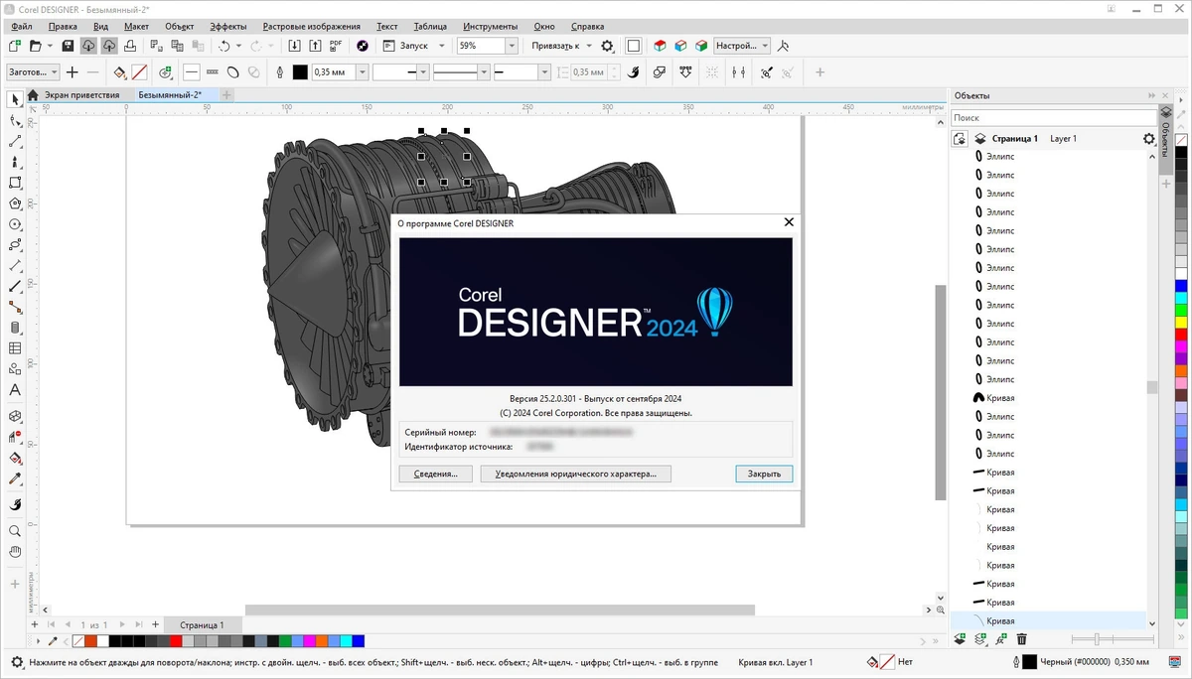Image resolution: width=1192 pixels, height=679 pixels.
Task: Open the Привязать к dropdown
Action: [588, 46]
